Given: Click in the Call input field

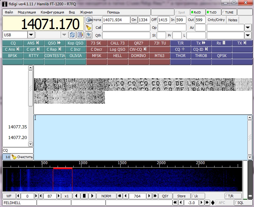Looking at the screenshot, I should click(126, 28).
